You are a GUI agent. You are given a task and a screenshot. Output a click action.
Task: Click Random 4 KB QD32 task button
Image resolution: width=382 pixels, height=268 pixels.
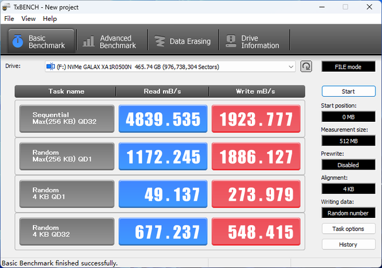click(x=67, y=232)
